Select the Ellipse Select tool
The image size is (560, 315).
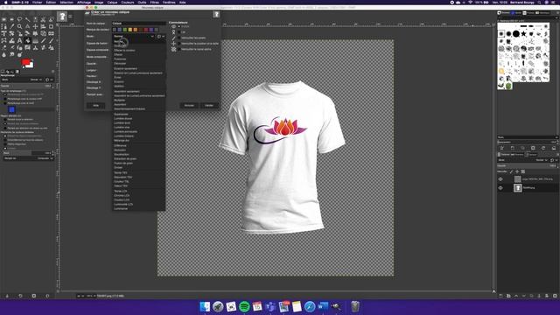[x=11, y=19]
